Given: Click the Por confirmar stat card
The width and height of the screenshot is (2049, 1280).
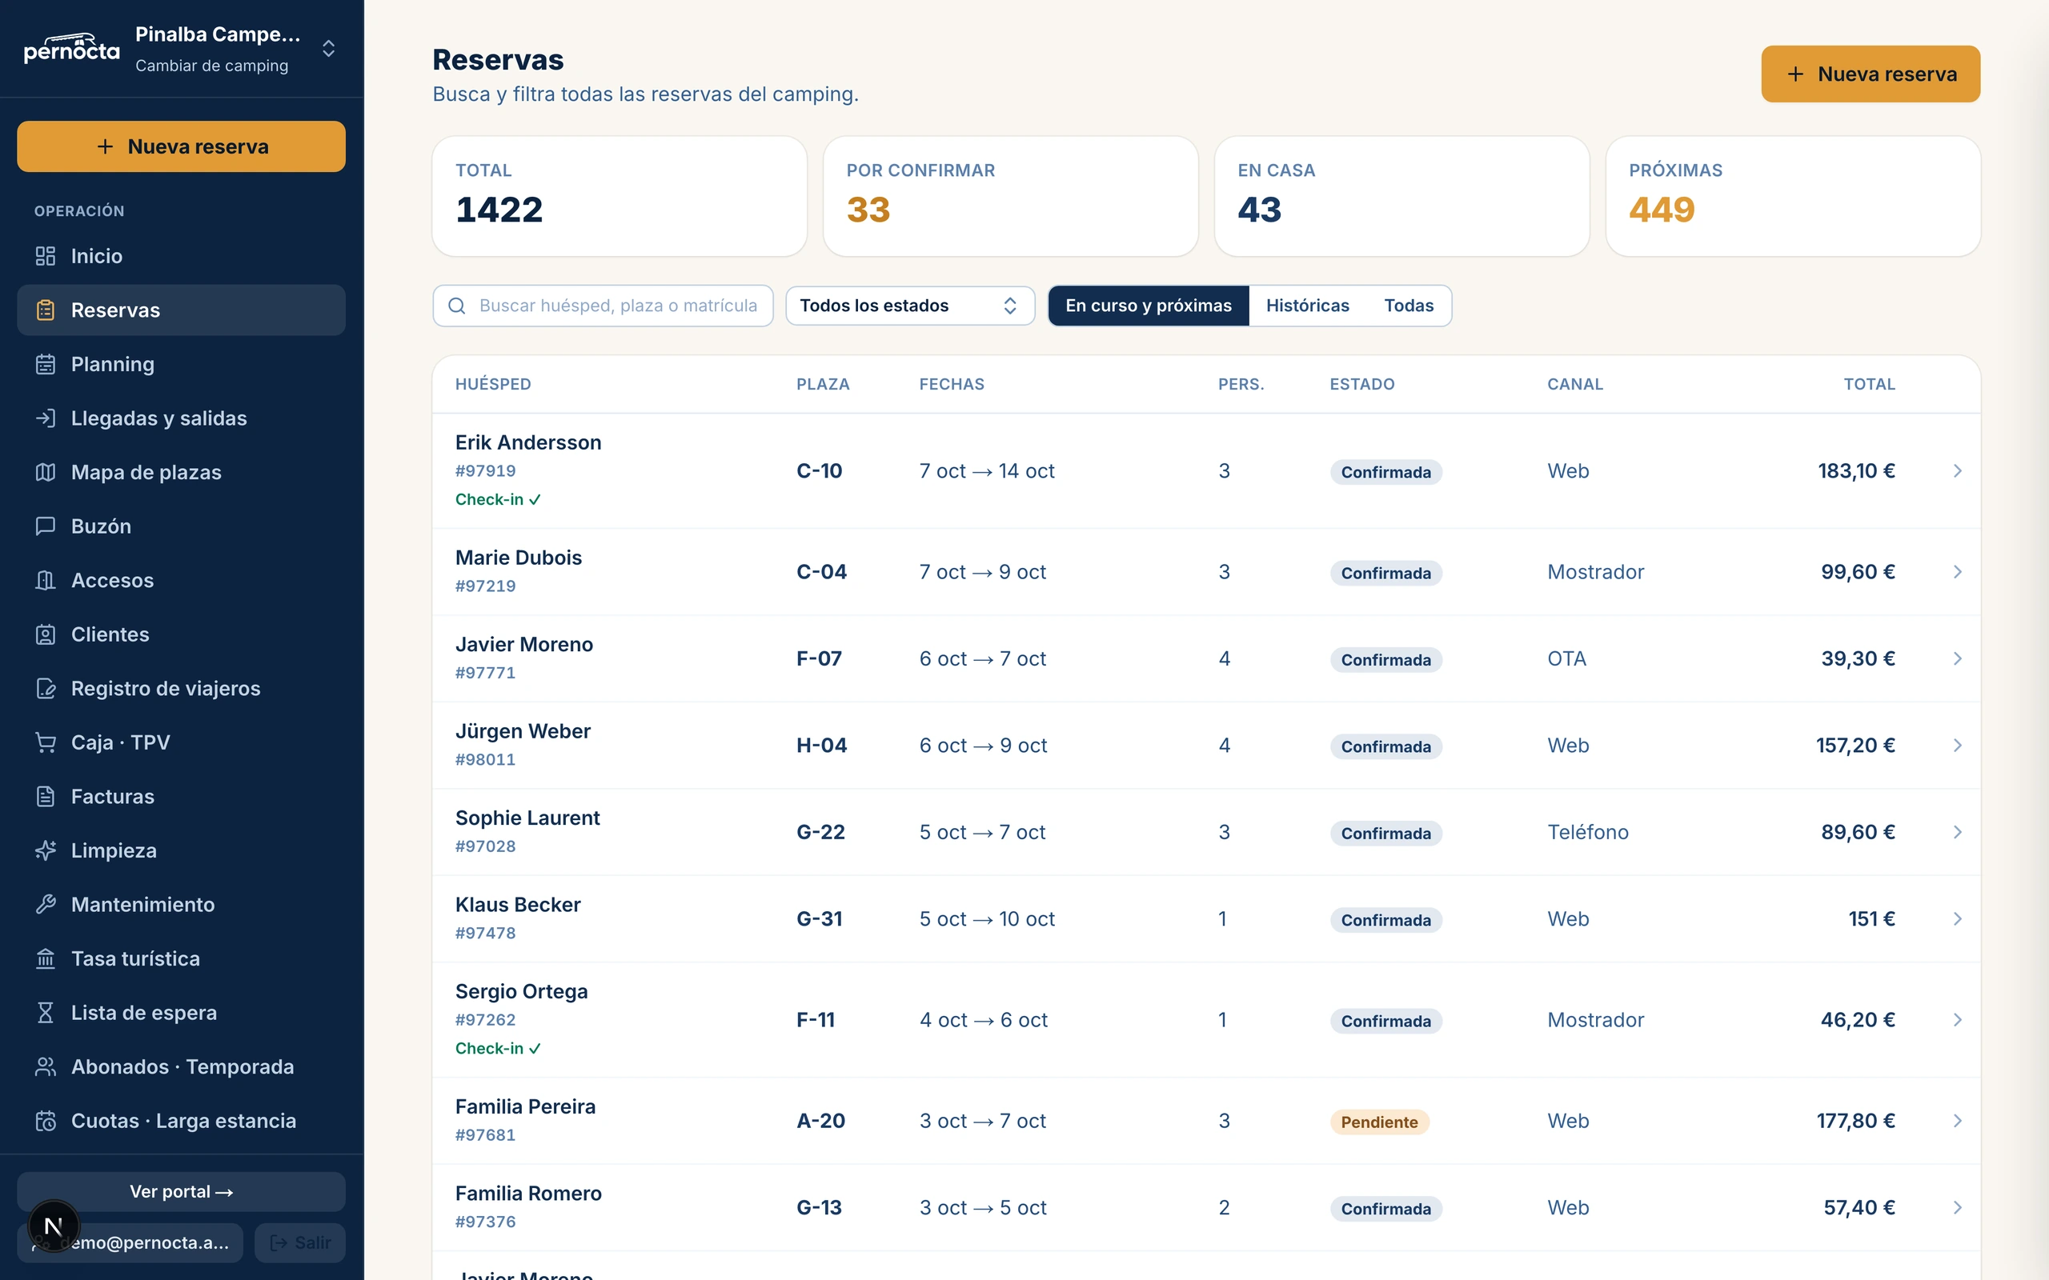Looking at the screenshot, I should 1011,197.
